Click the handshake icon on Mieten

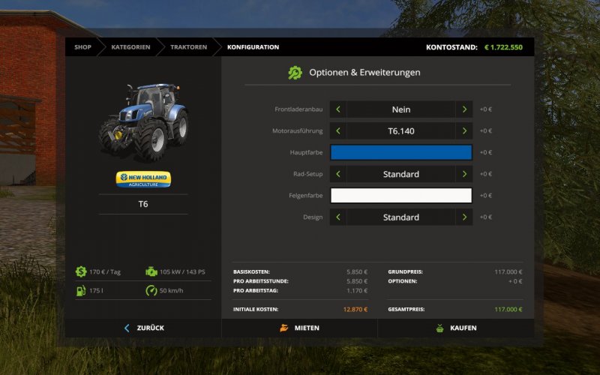pyautogui.click(x=283, y=328)
